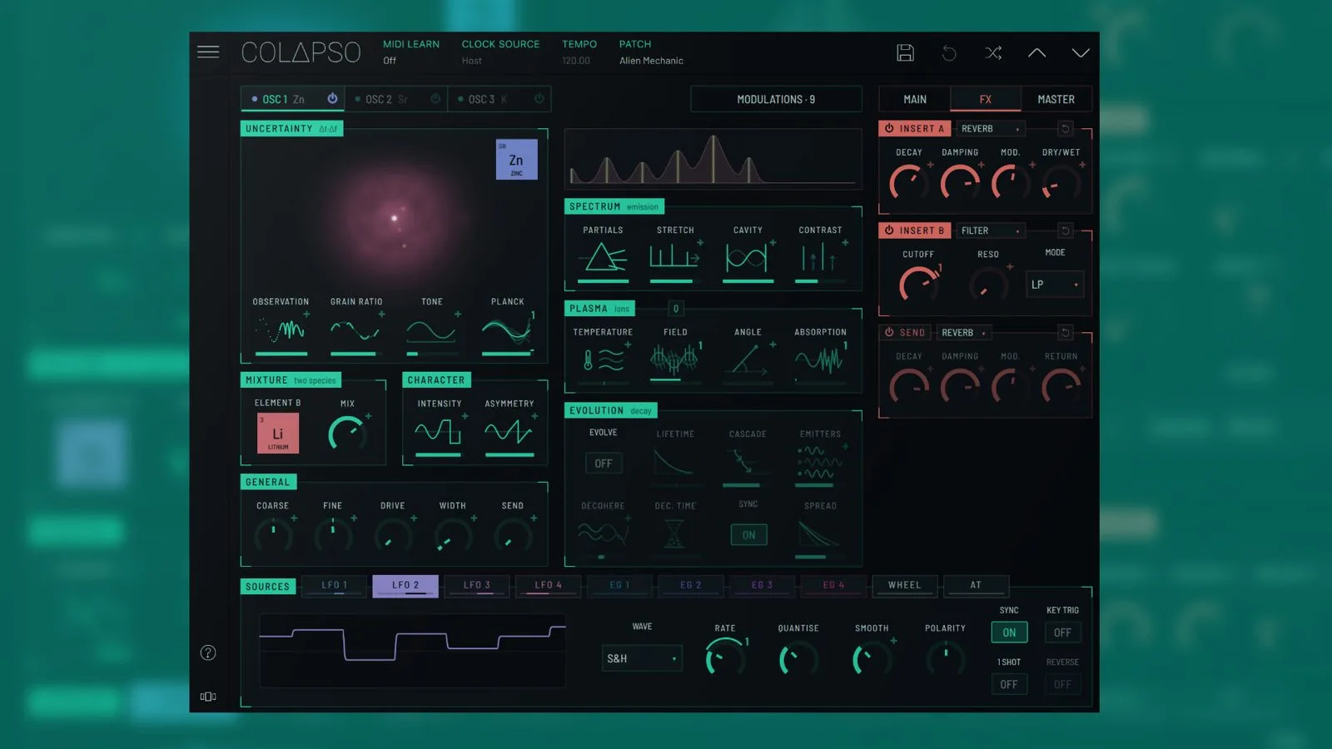The height and width of the screenshot is (749, 1332).
Task: Go to previous patch with up chevron
Action: click(x=1036, y=52)
